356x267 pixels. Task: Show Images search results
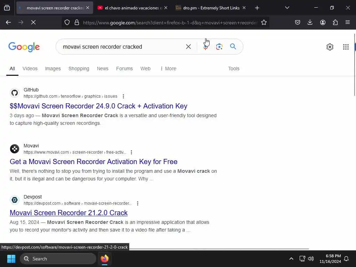pos(53,68)
